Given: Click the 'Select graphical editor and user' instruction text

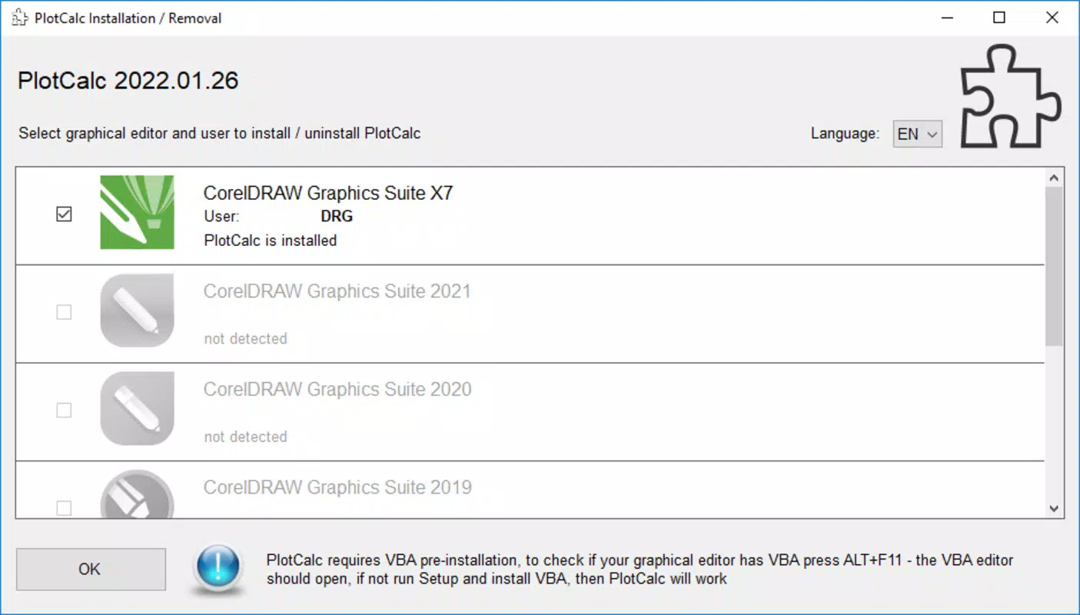Looking at the screenshot, I should [x=220, y=133].
